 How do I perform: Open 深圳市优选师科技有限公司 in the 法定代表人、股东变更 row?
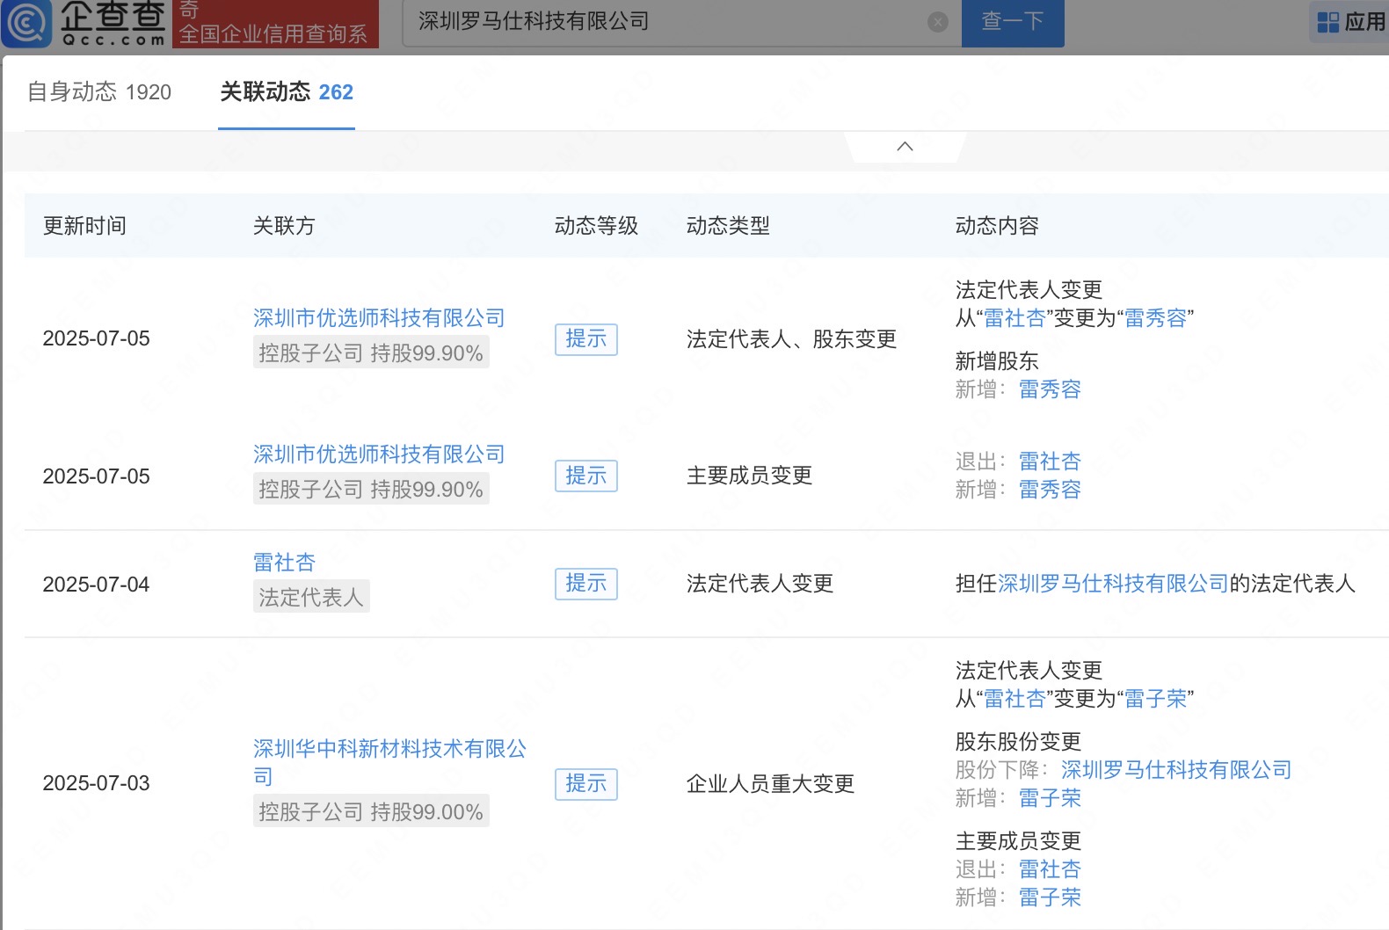coord(379,317)
